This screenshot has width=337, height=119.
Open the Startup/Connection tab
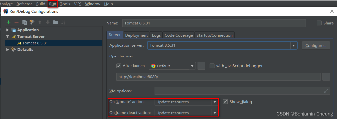[215, 35]
